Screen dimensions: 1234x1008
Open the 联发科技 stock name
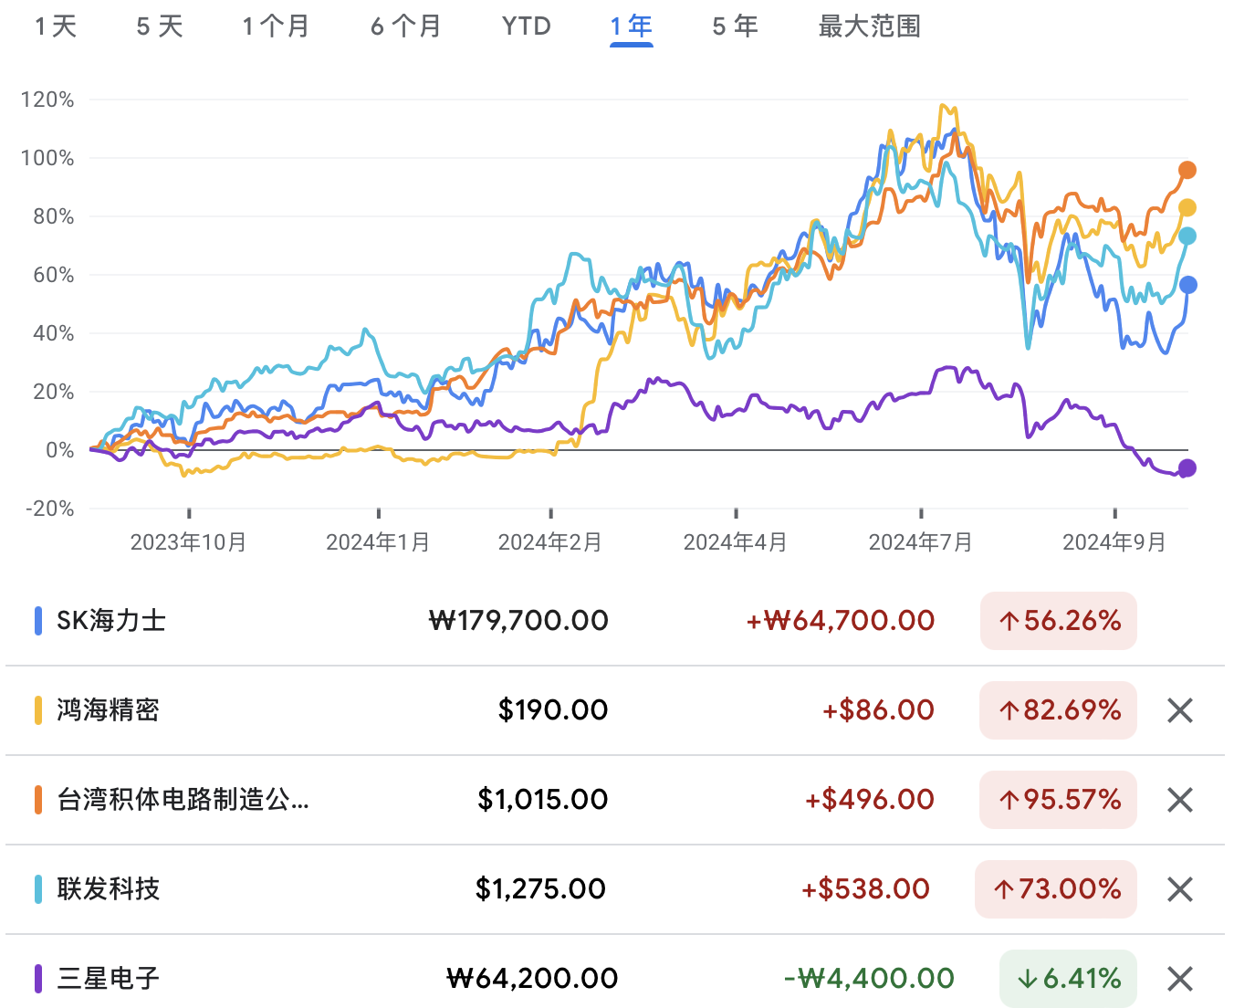point(108,889)
